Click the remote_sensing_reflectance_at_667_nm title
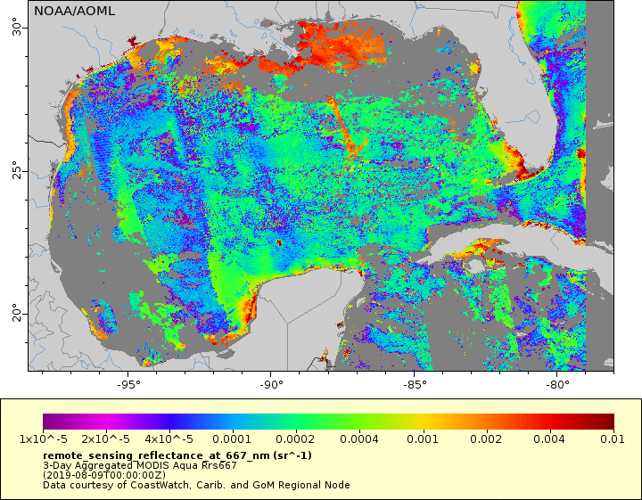The width and height of the screenshot is (642, 500). pos(177,455)
